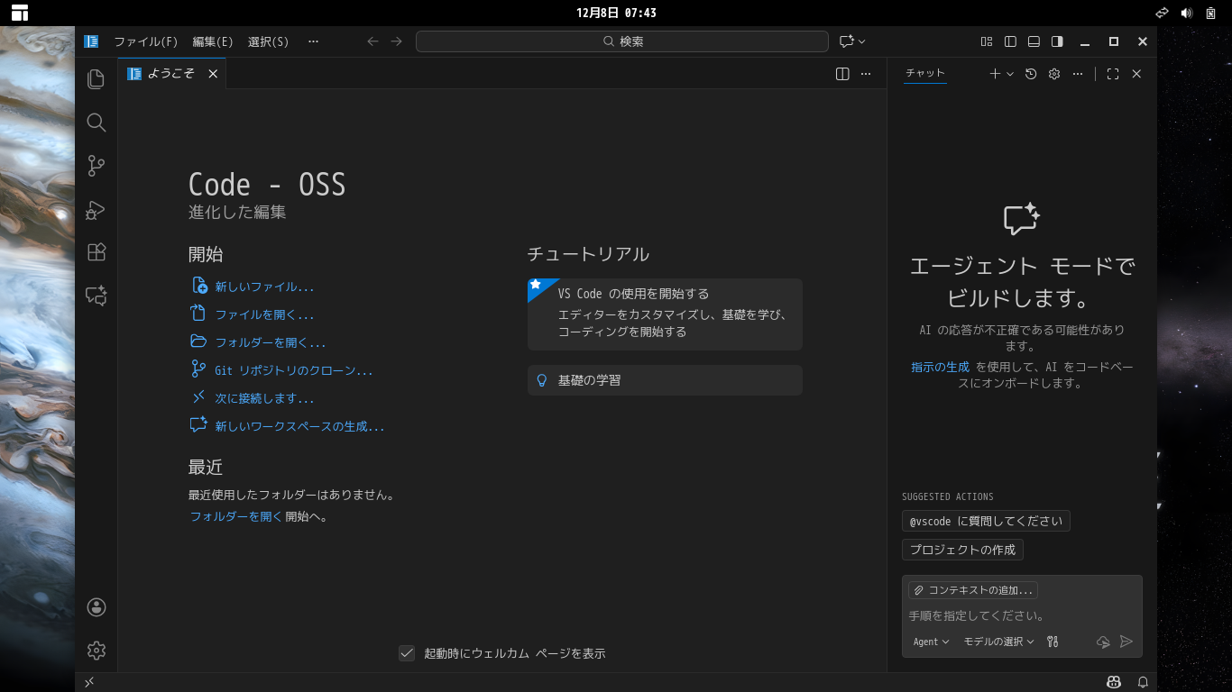Select the Source Control icon

coord(96,166)
